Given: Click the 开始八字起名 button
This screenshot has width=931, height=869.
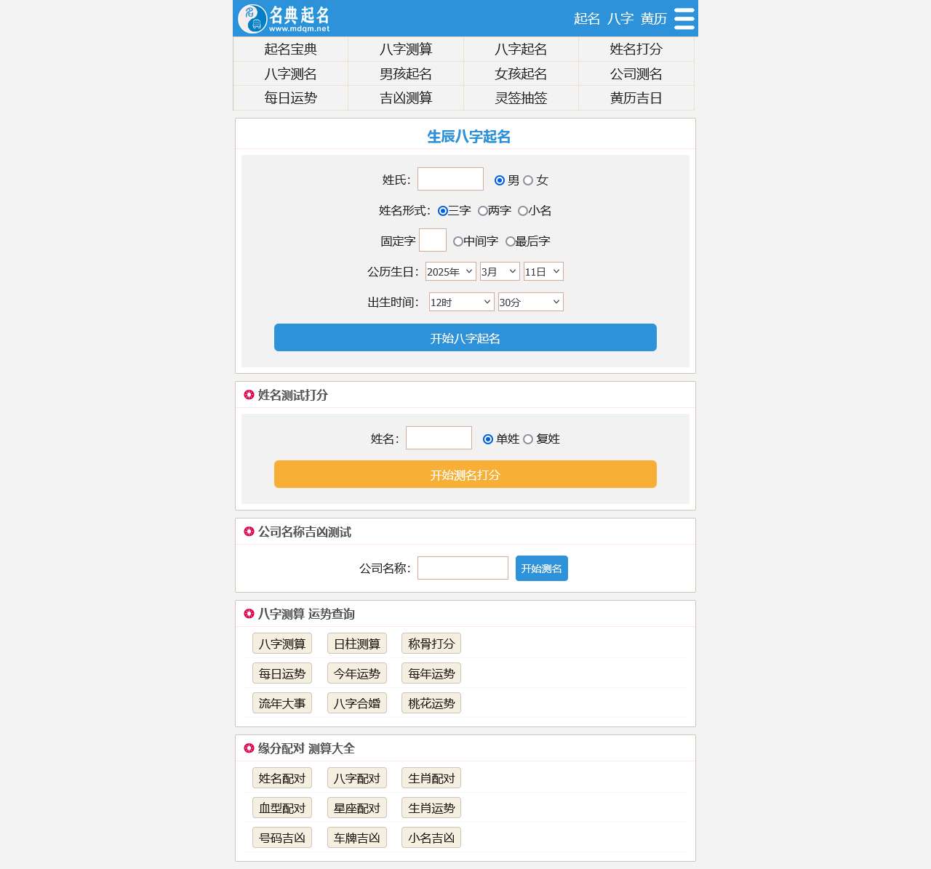Looking at the screenshot, I should 465,337.
